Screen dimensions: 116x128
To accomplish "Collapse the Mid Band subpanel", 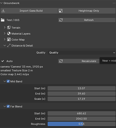I will point(5,81).
